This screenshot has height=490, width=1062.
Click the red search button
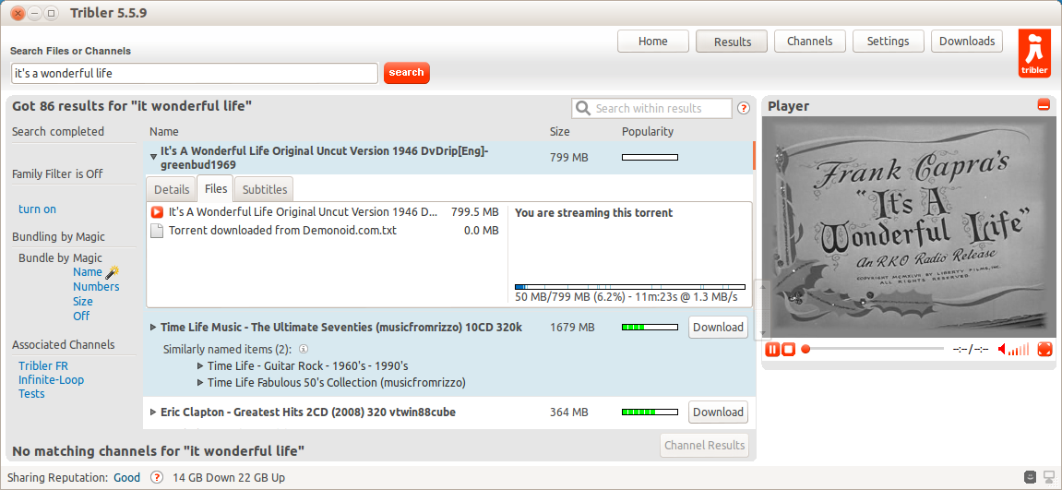pyautogui.click(x=406, y=73)
